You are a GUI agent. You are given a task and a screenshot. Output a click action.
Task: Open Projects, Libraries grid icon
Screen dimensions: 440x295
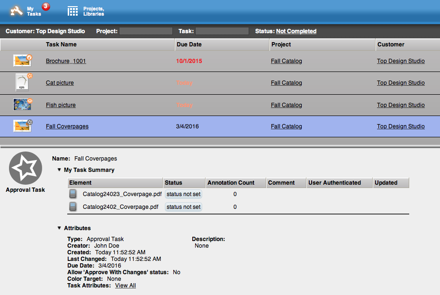coord(72,11)
